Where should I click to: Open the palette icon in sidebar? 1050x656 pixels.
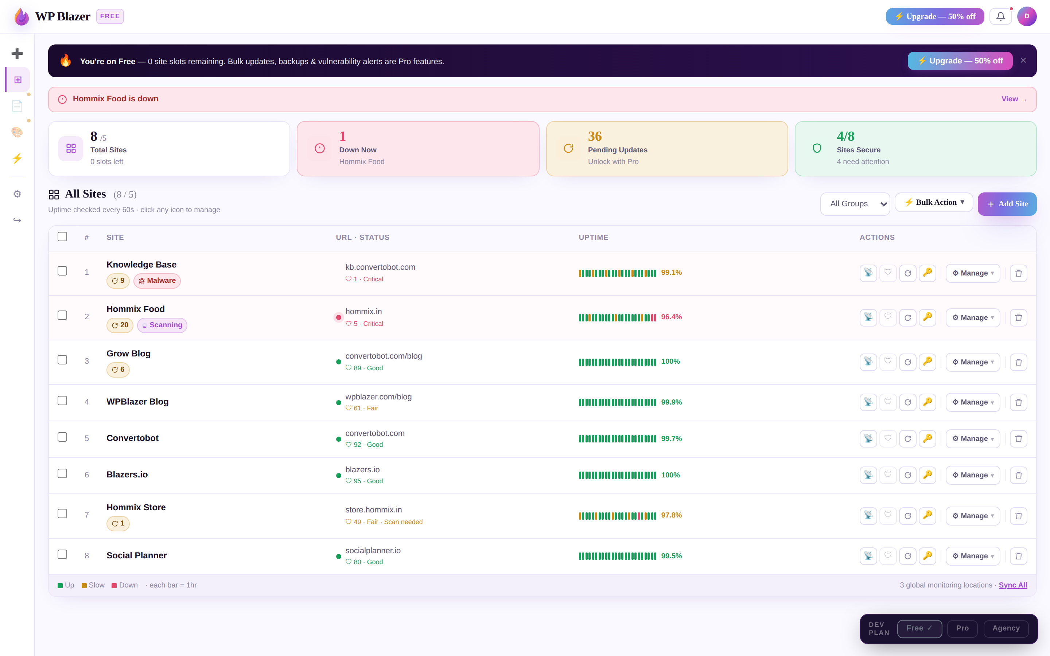17,132
